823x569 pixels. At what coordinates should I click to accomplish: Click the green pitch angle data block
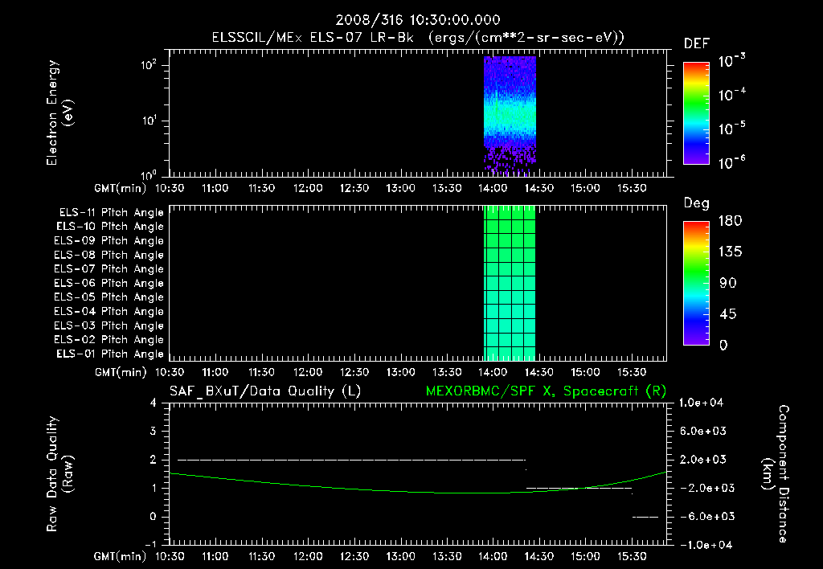(510, 283)
